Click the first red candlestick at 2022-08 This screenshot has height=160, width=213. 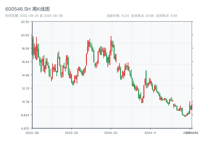click(x=32, y=45)
